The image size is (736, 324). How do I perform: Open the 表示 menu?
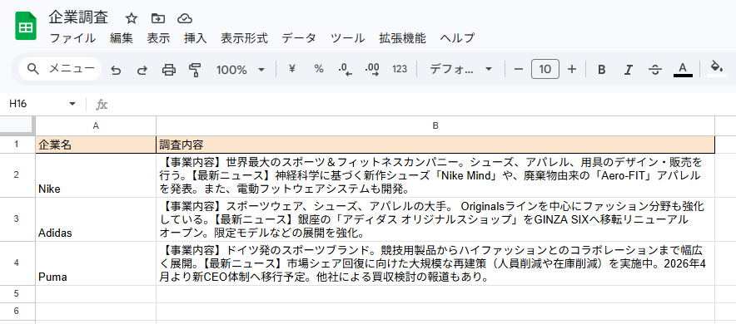tap(159, 38)
